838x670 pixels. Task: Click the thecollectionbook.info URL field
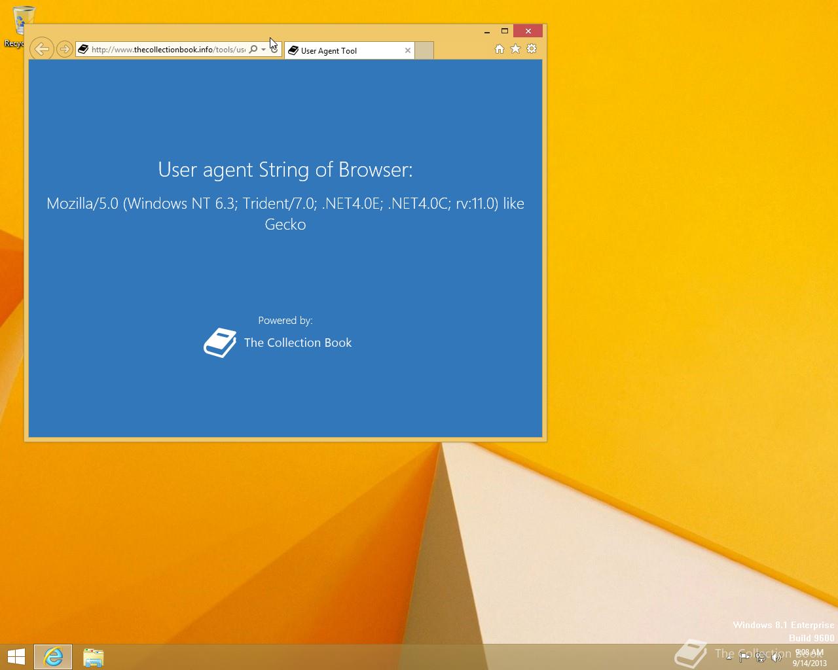(x=168, y=49)
